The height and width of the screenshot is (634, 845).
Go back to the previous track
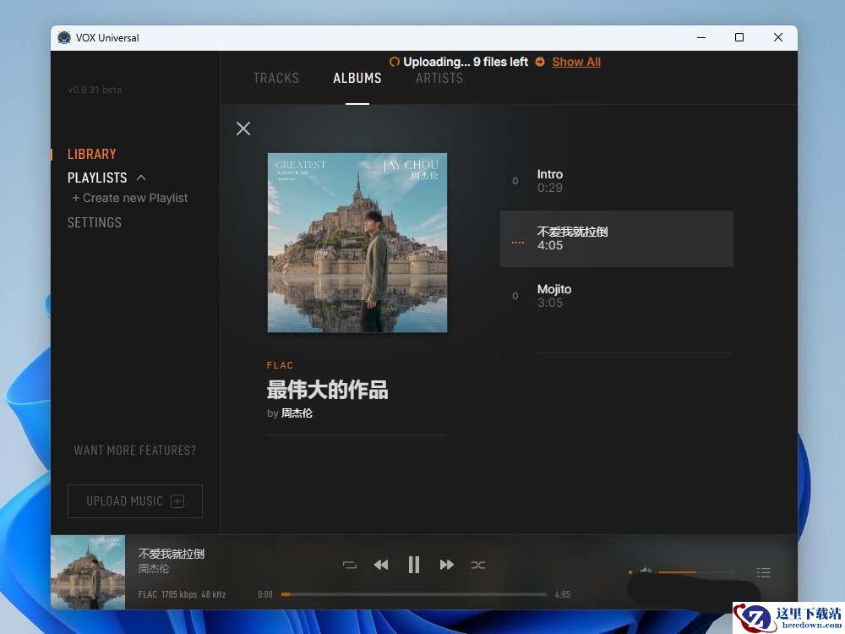381,565
